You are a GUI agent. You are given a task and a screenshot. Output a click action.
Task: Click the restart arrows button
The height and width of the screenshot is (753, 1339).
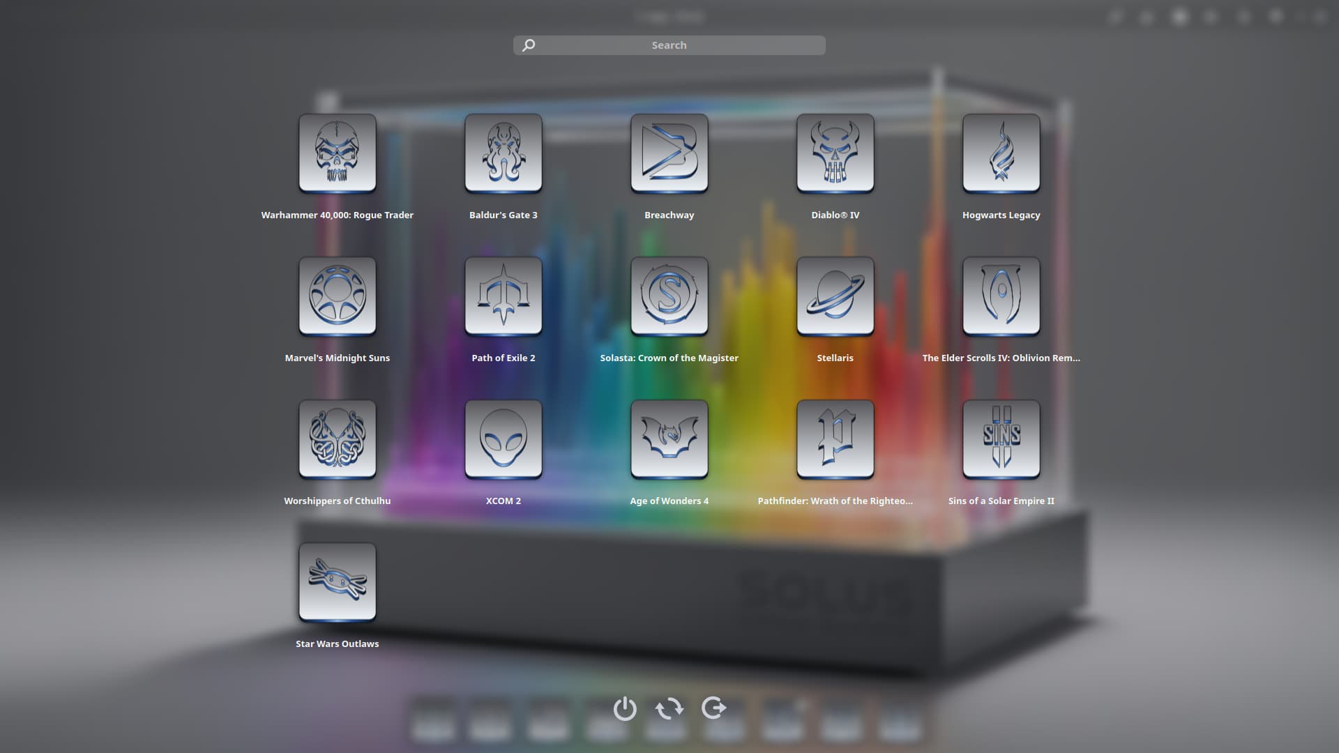[669, 708]
